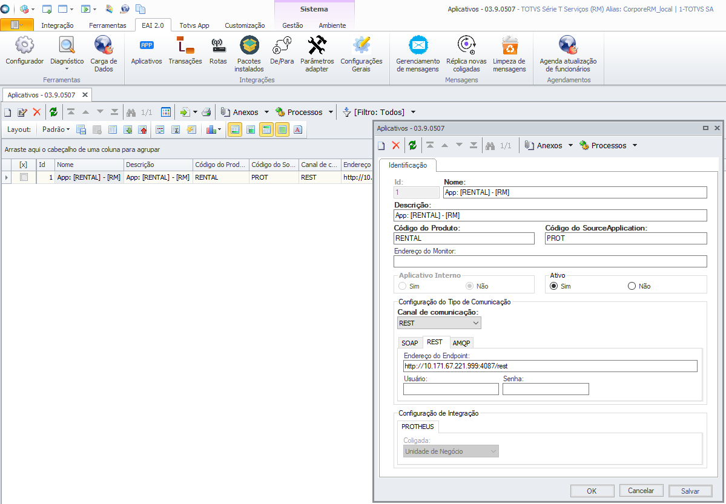Refresh the Aplicativos list

coord(54,112)
